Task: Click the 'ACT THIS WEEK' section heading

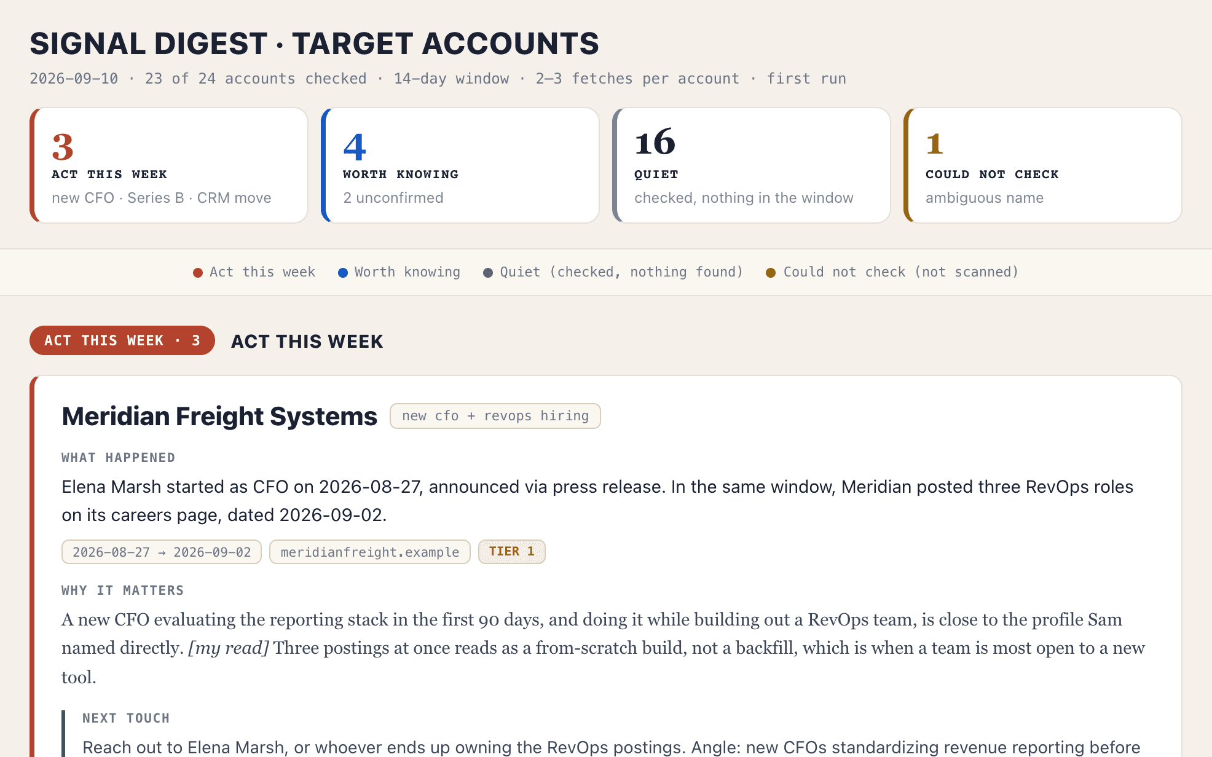Action: coord(307,341)
